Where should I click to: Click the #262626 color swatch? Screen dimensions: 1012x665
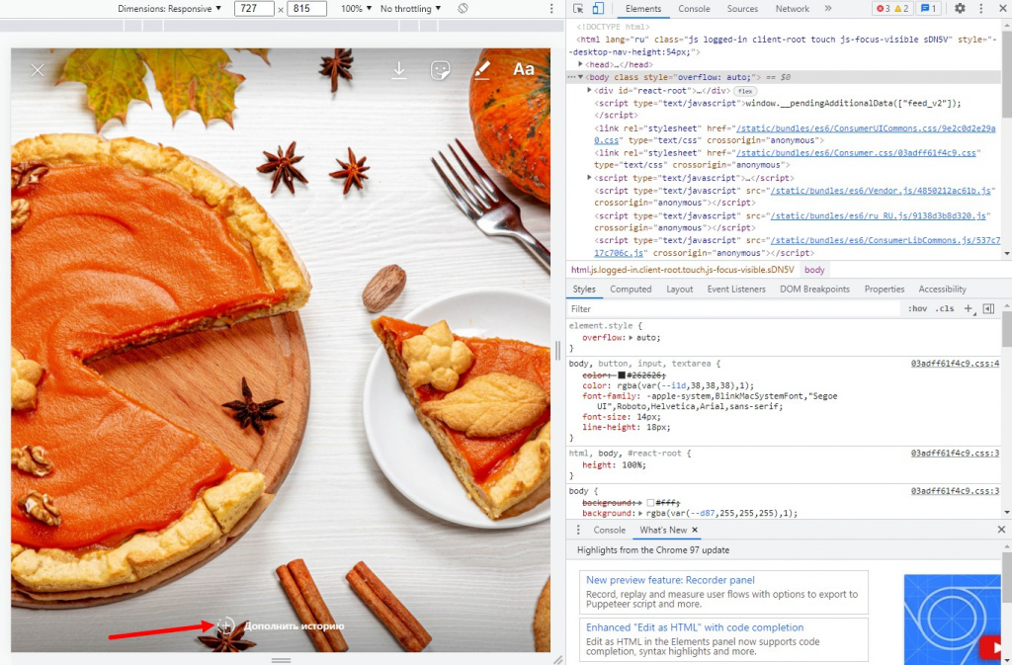[x=622, y=375]
